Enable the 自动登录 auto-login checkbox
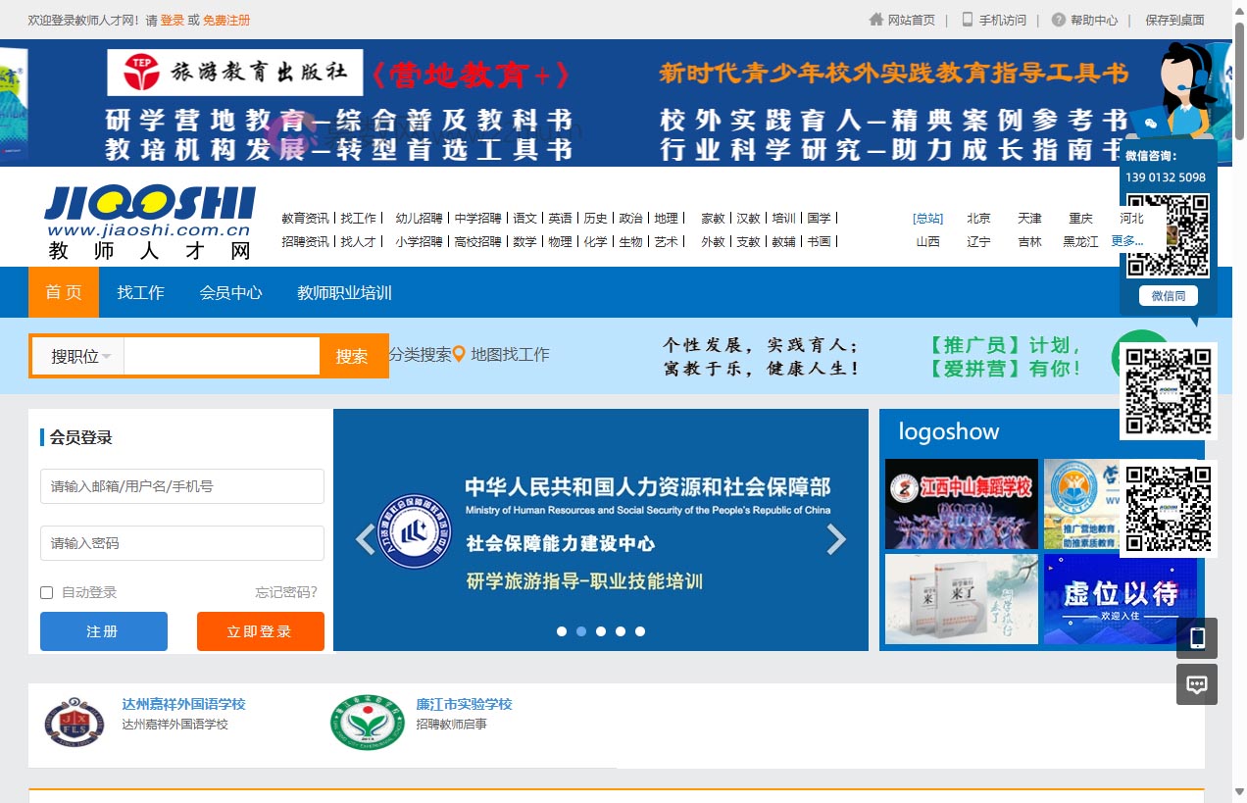The height and width of the screenshot is (803, 1247). point(46,592)
